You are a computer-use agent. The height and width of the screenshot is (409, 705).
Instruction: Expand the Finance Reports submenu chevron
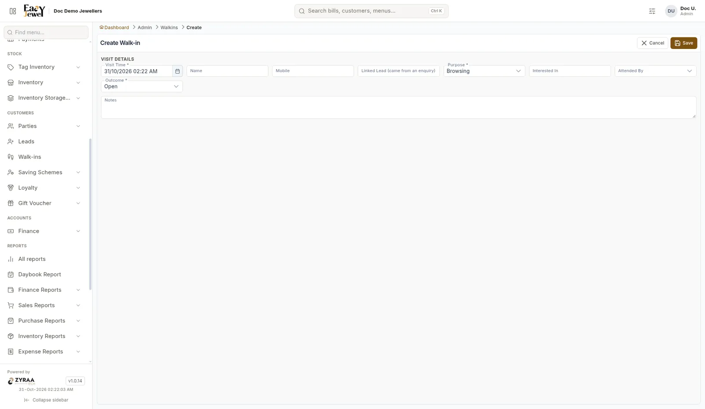pos(78,290)
